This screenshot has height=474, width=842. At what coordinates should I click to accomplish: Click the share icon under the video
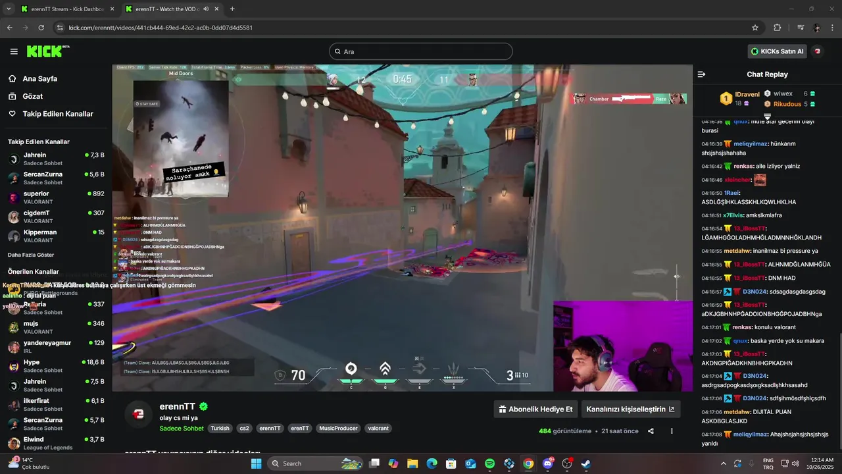point(651,431)
